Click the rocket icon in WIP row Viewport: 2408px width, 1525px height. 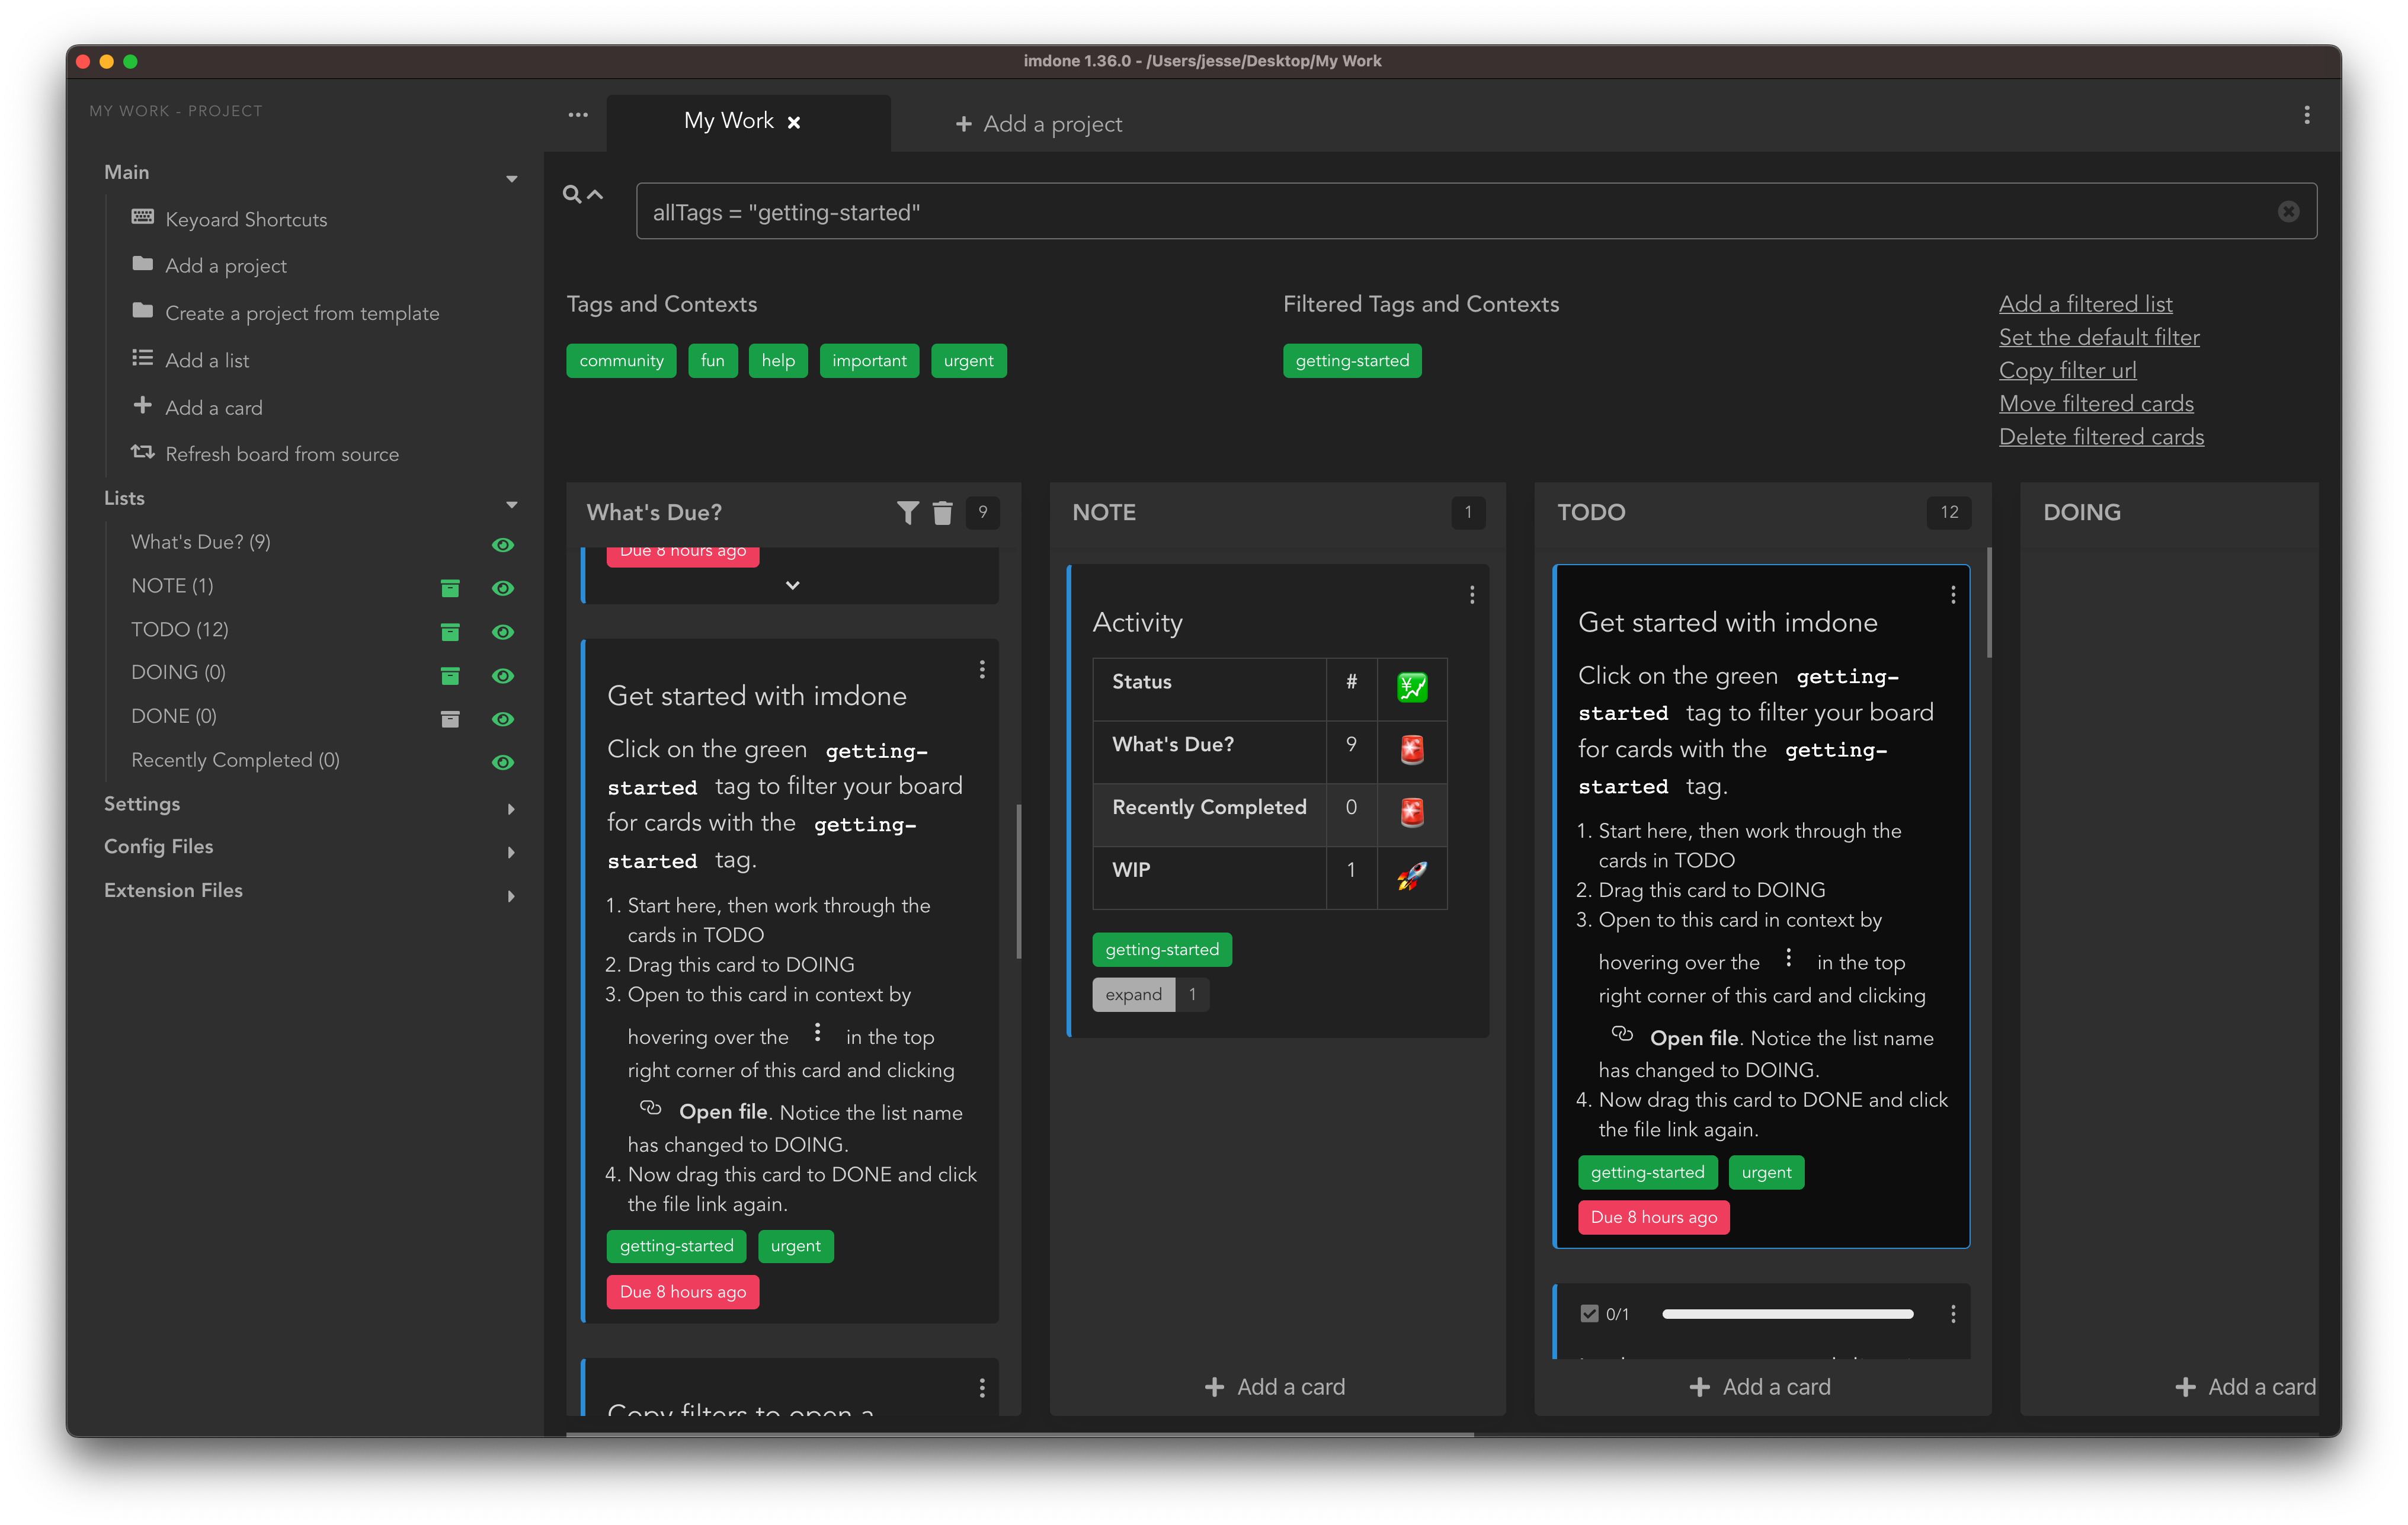[1411, 875]
